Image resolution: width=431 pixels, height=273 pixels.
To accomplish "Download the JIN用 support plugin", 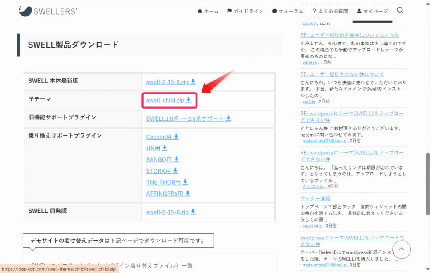I will (157, 148).
